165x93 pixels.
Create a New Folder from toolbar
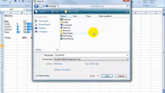71,12
